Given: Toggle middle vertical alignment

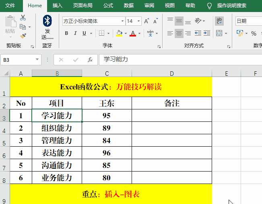Looking at the screenshot, I should (x=179, y=21).
